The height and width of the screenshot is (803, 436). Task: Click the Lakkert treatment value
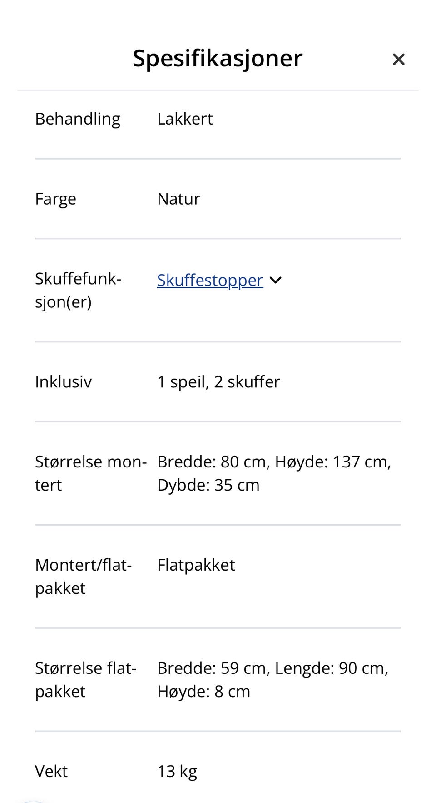pos(184,118)
